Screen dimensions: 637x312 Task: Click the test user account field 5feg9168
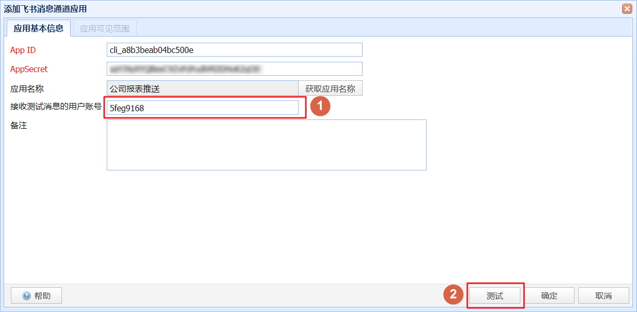202,108
